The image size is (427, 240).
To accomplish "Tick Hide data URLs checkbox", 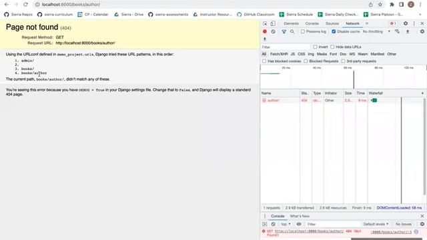I will [332, 47].
